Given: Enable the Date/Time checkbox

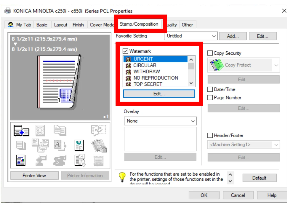Looking at the screenshot, I should point(210,89).
